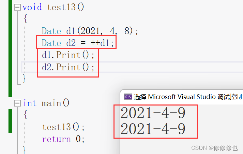Click the 'int' keyword before main

click(x=30, y=103)
